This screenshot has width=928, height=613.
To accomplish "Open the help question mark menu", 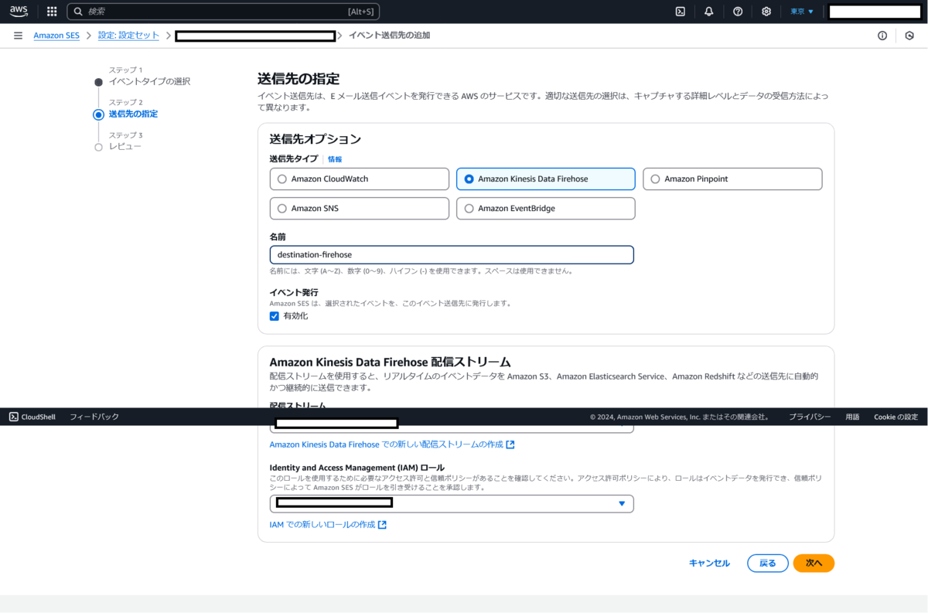I will tap(738, 12).
